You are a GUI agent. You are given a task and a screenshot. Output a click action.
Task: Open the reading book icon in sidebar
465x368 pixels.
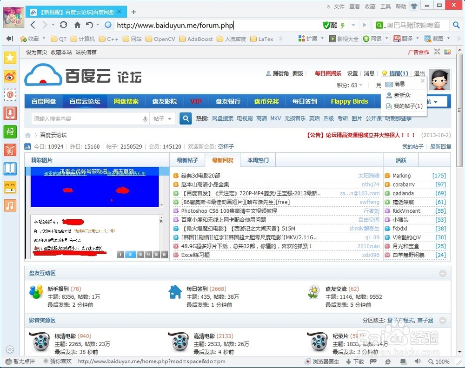pos(10,169)
